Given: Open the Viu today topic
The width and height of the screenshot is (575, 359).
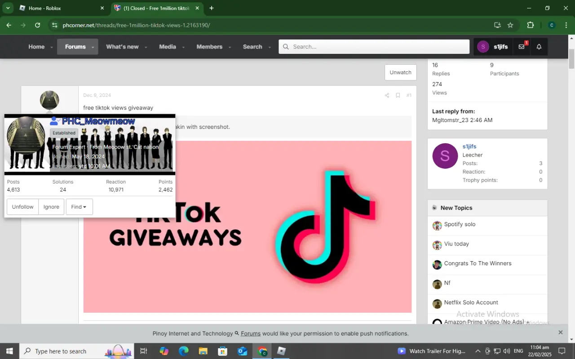Looking at the screenshot, I should click(x=456, y=244).
